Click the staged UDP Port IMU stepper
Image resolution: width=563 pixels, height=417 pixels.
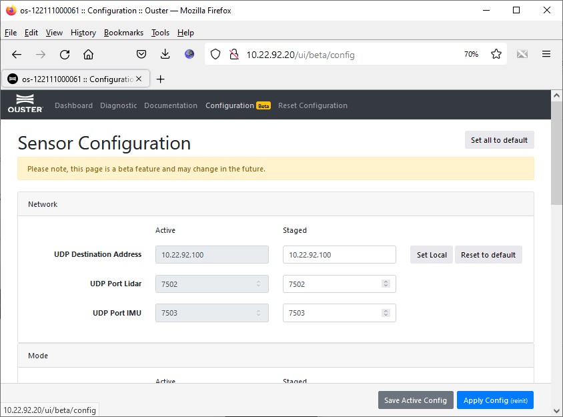[x=386, y=313]
